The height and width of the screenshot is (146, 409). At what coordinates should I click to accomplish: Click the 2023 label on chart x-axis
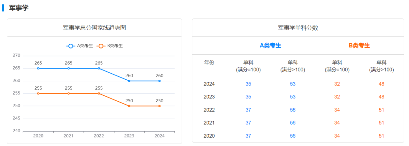click(129, 136)
